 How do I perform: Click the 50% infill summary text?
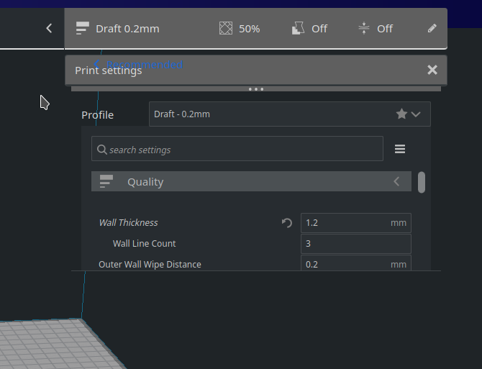coord(250,29)
